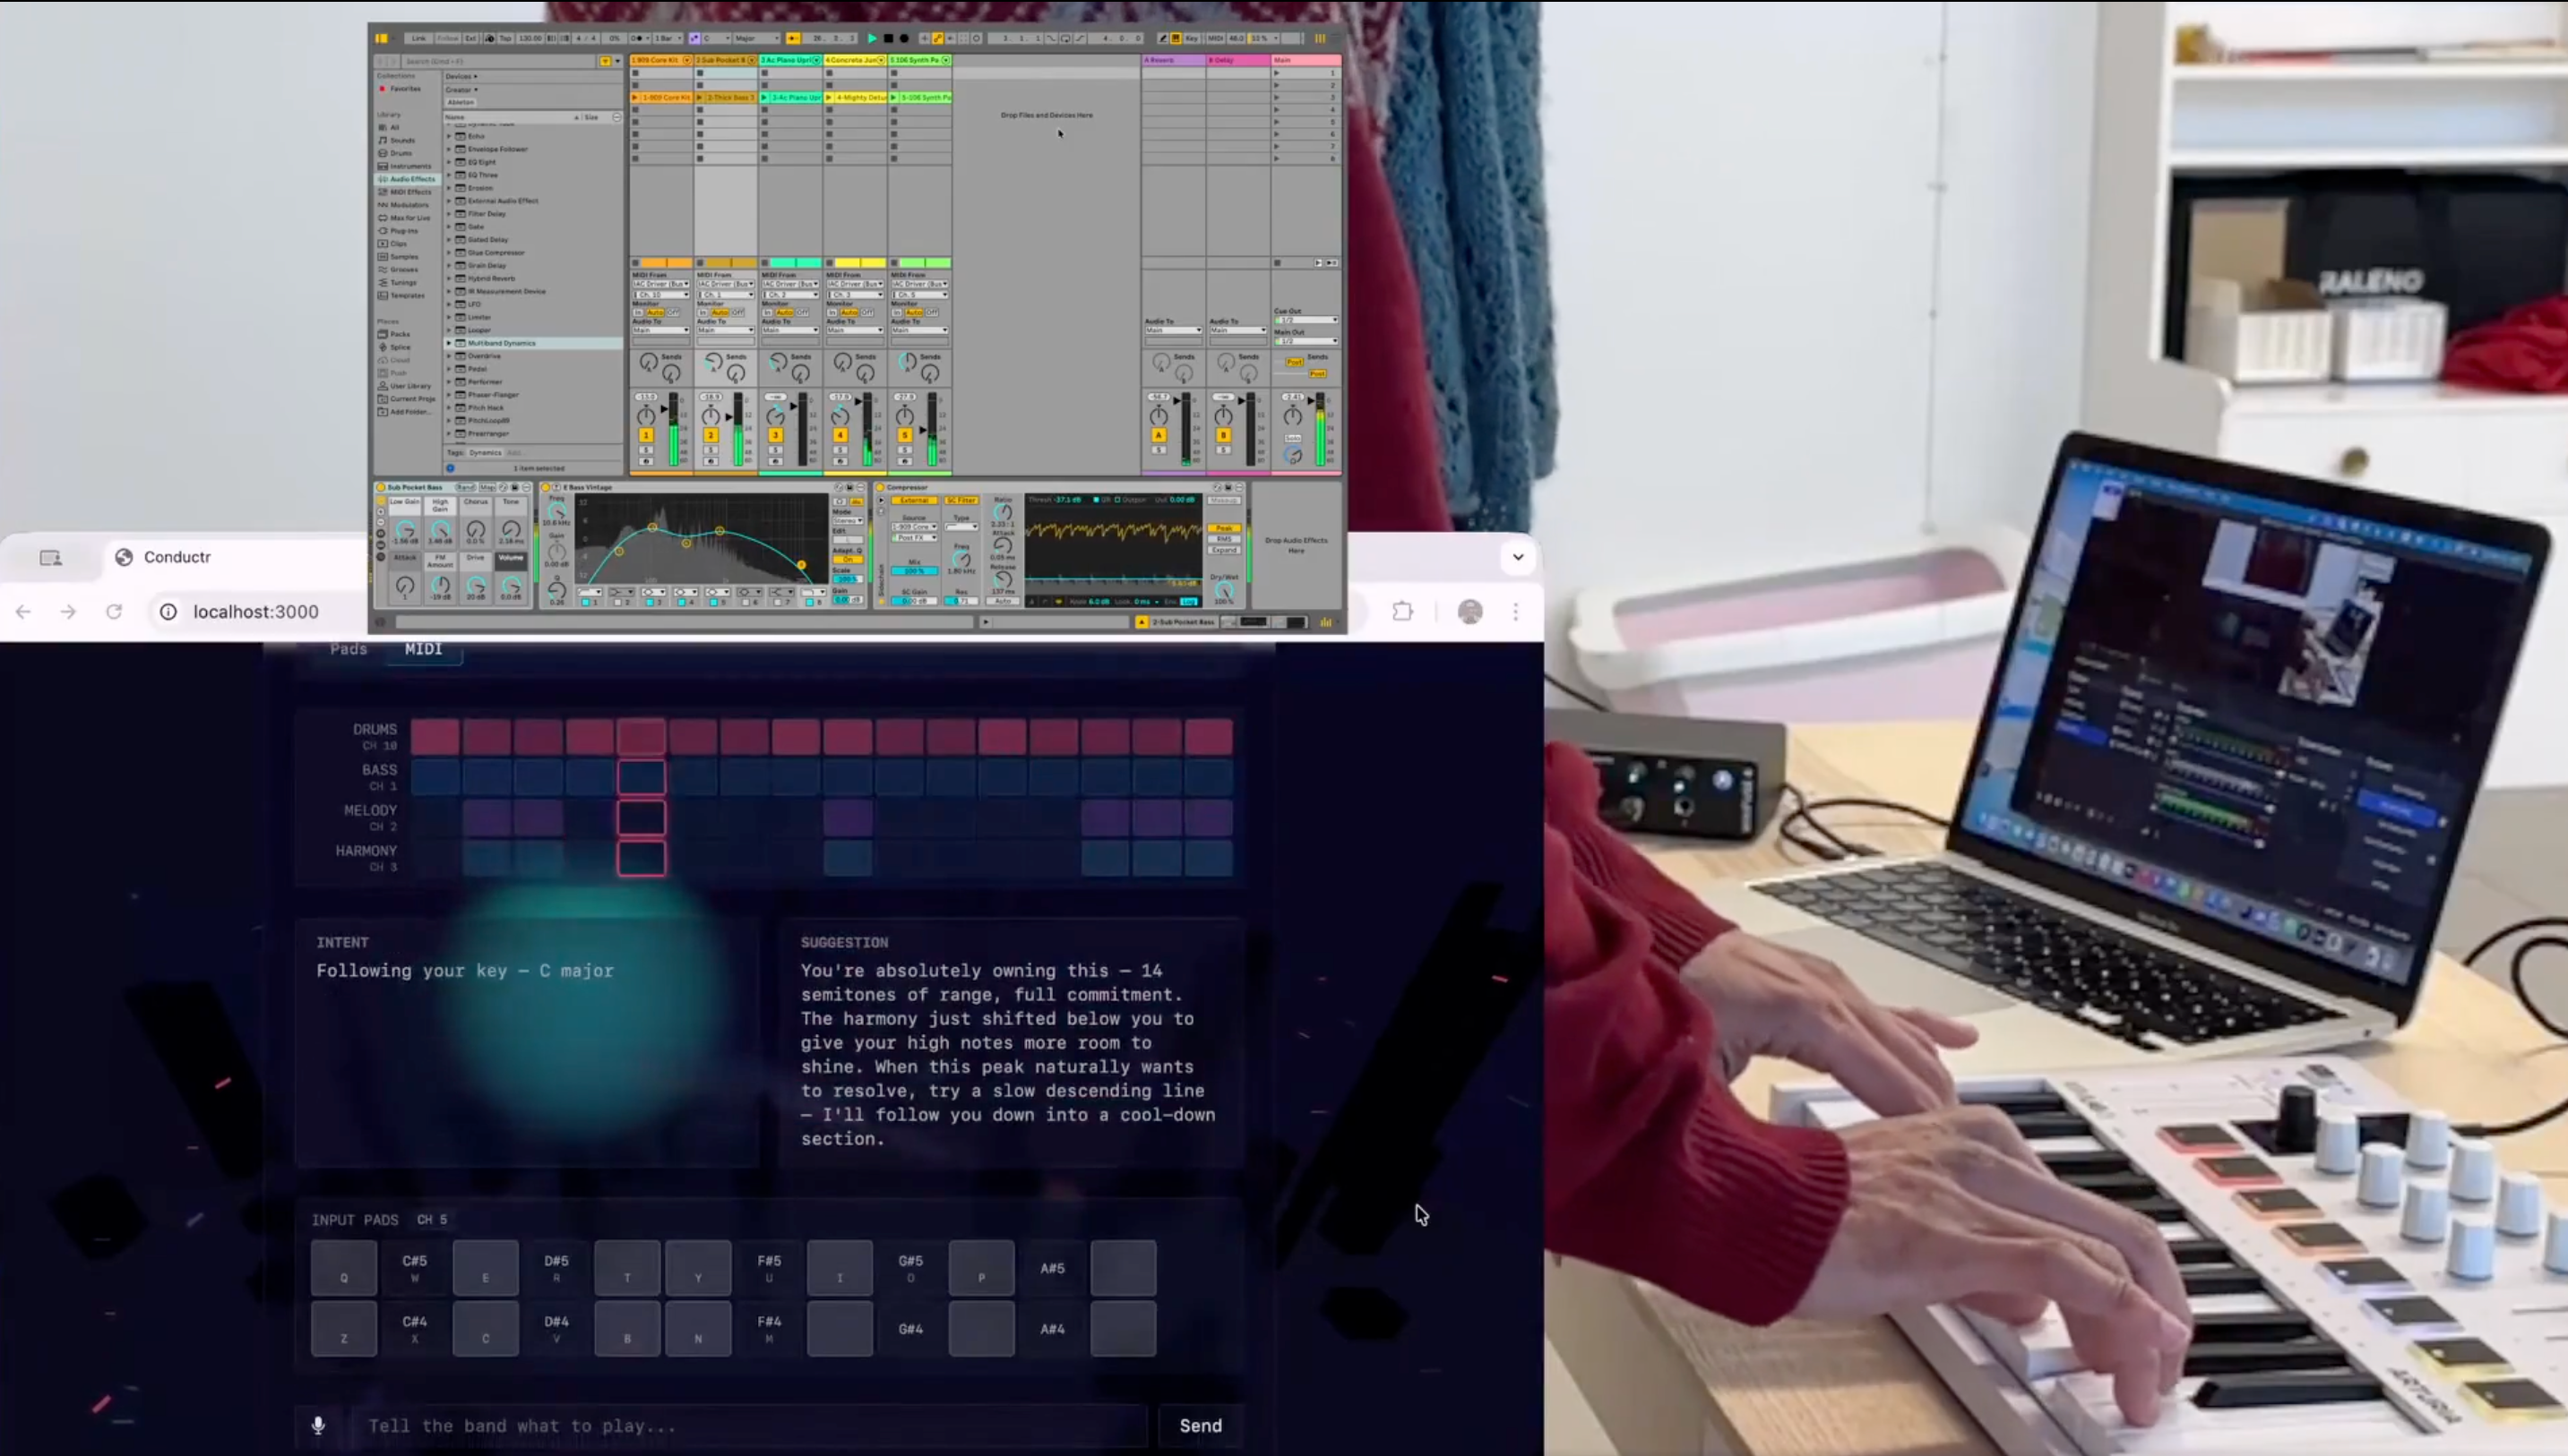Screen dimensions: 2568x1456
Task: Toggle Peak mode in Compressor
Action: 1223,528
